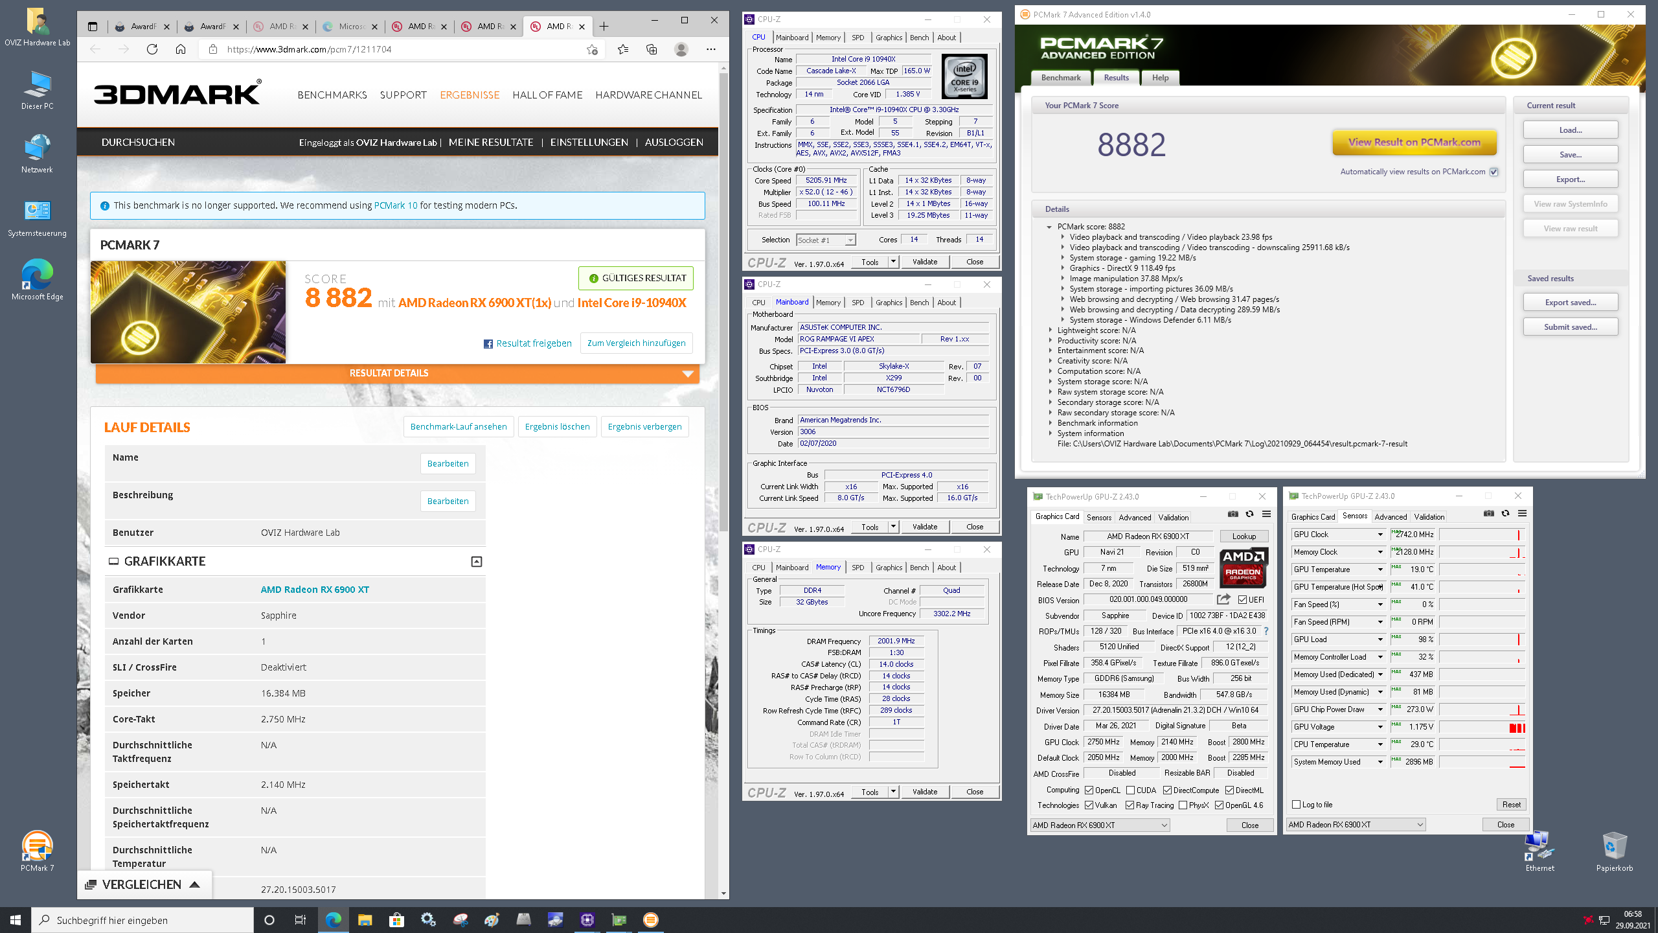This screenshot has height=933, width=1658.
Task: Open CPU-Z taskbar icon
Action: 587,920
